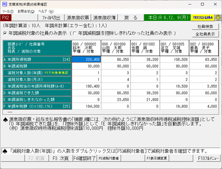Screen dimensions: 222x169
Task: Click the 190,400 cell
Action: tap(86, 86)
